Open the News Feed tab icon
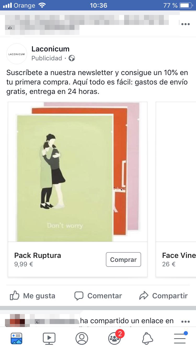Viewport: 196px width, 350px height. [16, 338]
